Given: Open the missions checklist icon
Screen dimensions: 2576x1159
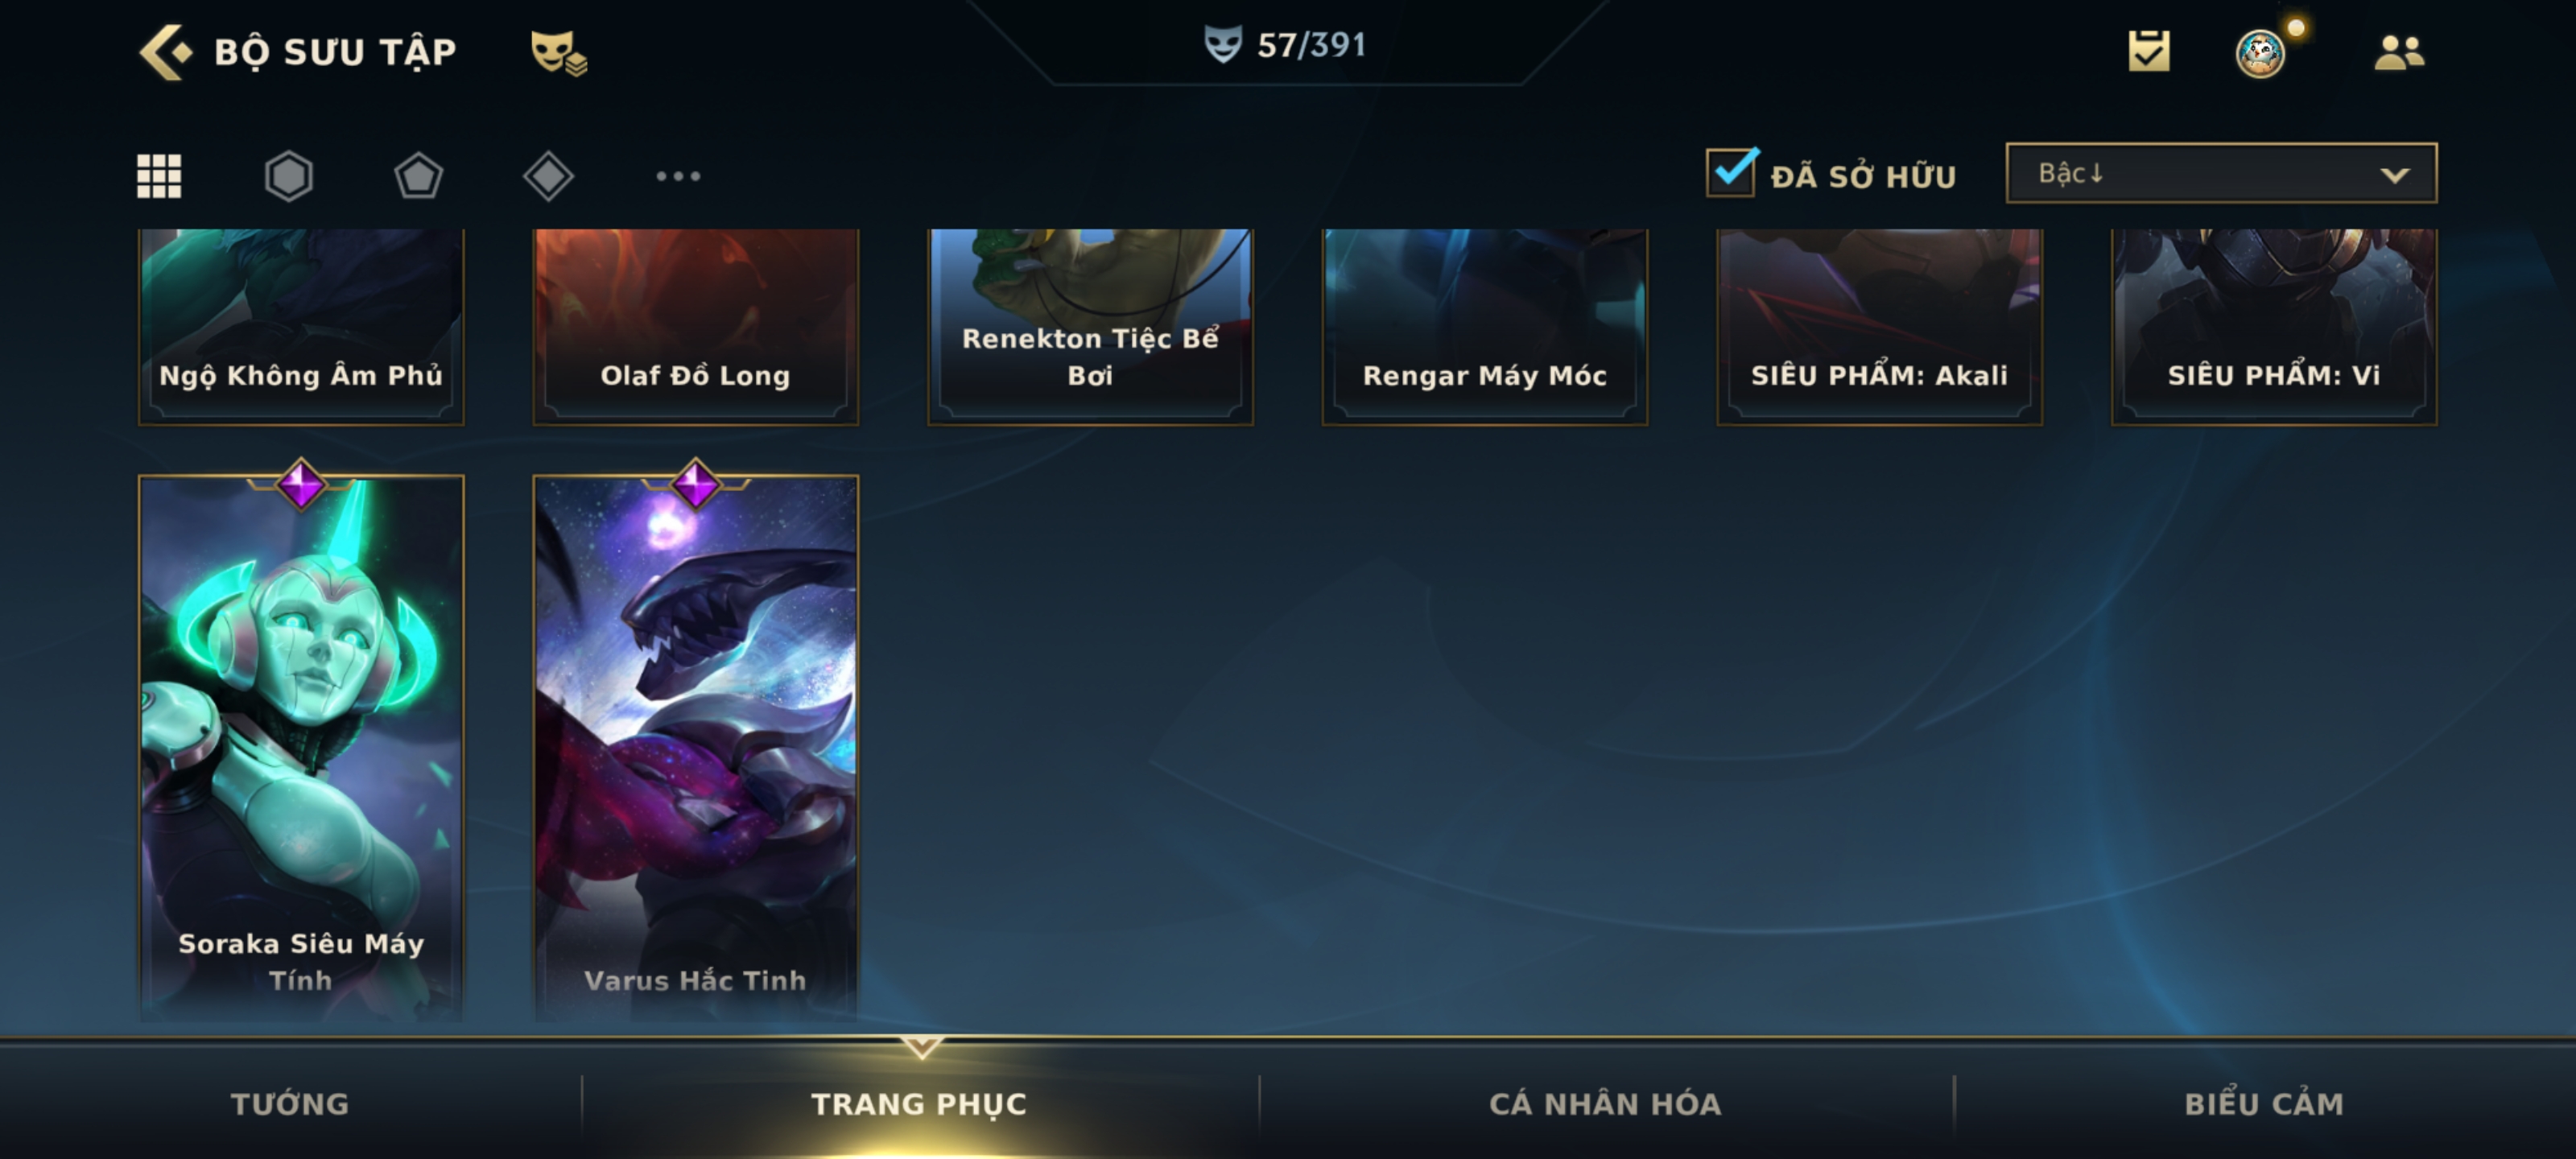Looking at the screenshot, I should [x=2149, y=51].
